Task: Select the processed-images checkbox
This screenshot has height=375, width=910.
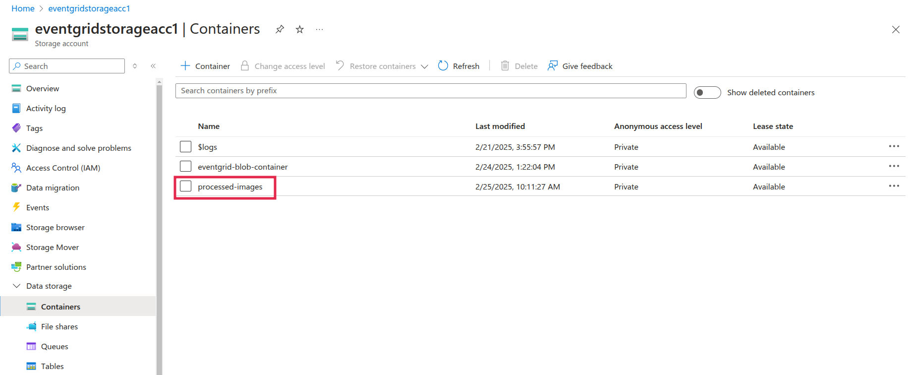Action: (x=185, y=187)
